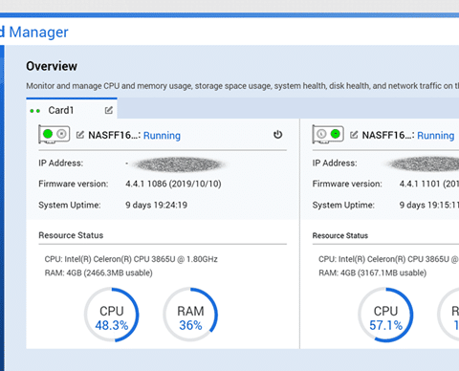Rename the second NASFF16 node via pencil icon
459x371 pixels.
click(354, 135)
